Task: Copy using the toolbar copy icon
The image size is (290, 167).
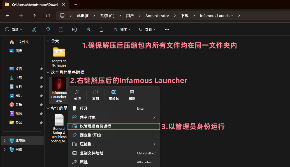Action: tap(48, 29)
